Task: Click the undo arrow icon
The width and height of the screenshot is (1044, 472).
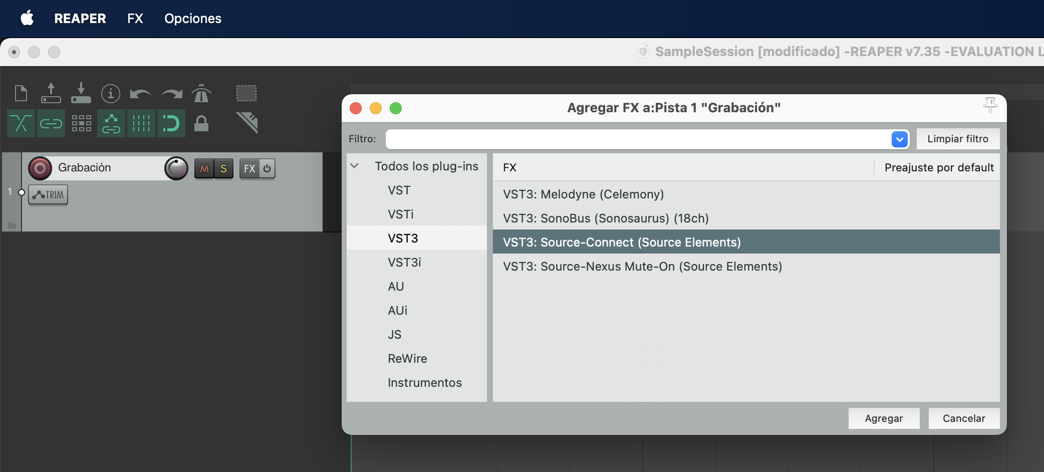Action: [140, 94]
